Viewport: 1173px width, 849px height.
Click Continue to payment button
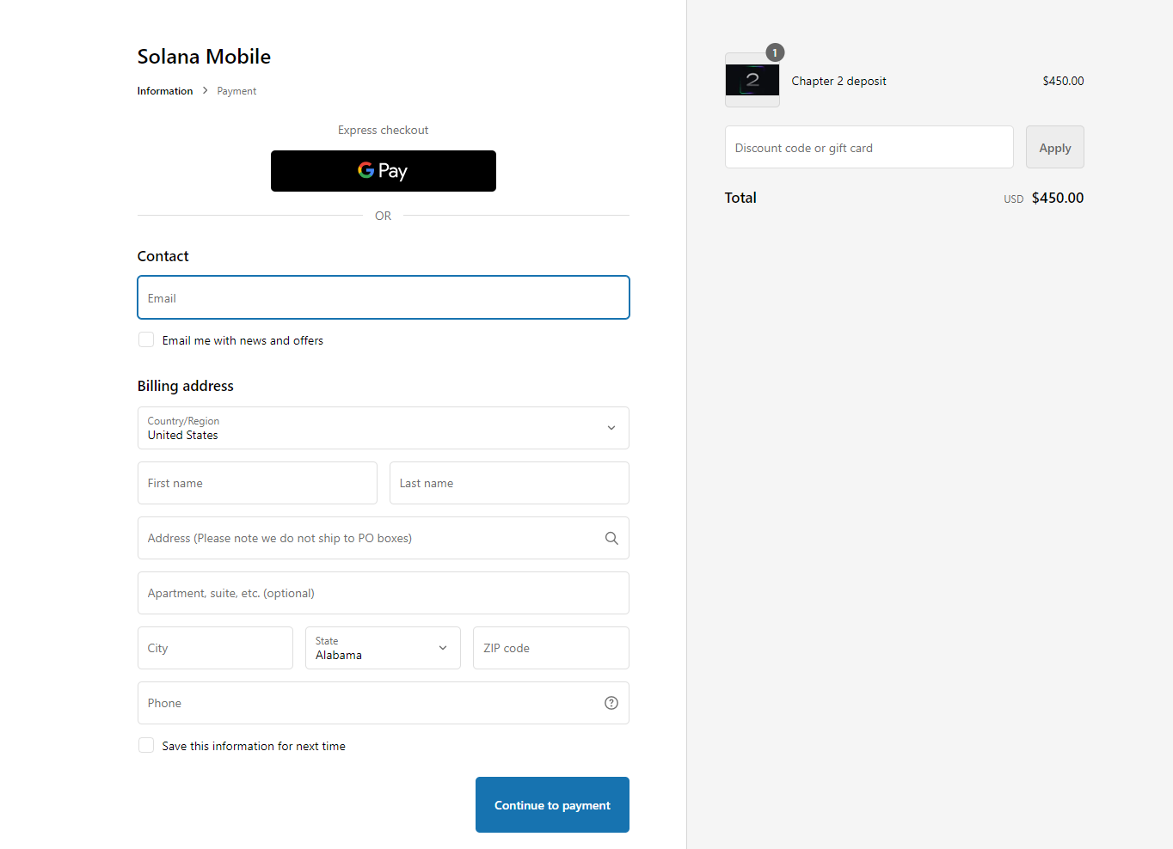[552, 805]
